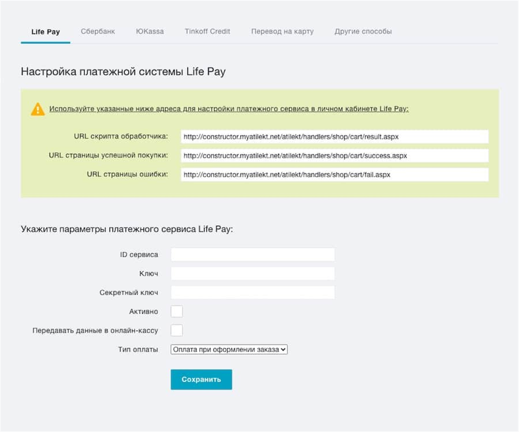Click the URL страницы ошибки label
Screen dimensions: 519x432
127,174
